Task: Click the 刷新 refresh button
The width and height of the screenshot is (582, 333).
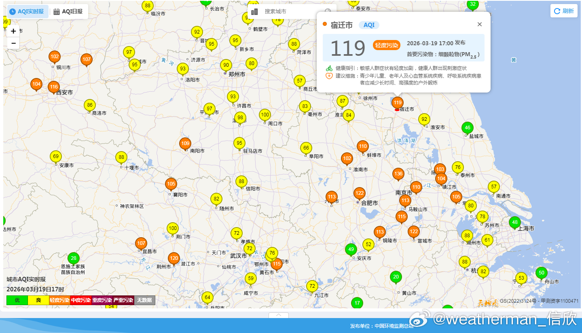Action: click(x=564, y=11)
